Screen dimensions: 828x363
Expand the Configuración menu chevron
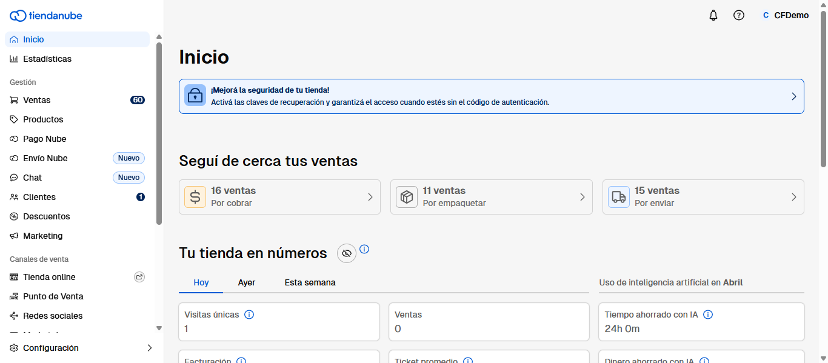pos(150,348)
